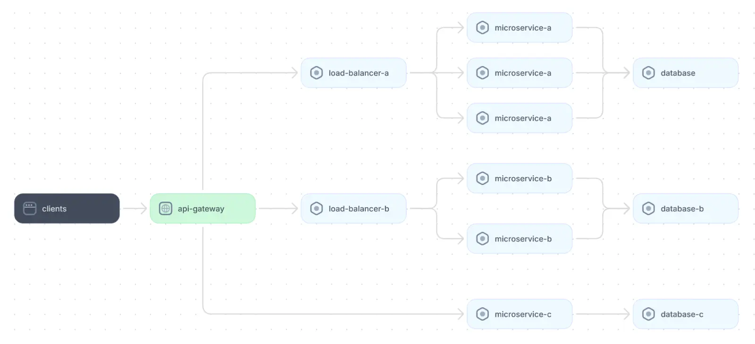Viewport: 755px width, 344px height.
Task: Select the clients node label
Action: click(54, 209)
